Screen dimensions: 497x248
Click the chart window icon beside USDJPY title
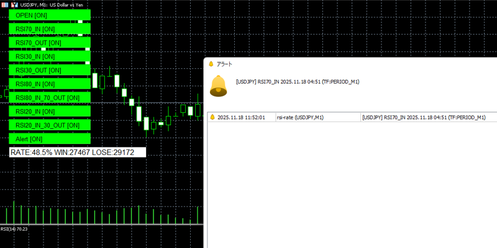(x=4, y=4)
